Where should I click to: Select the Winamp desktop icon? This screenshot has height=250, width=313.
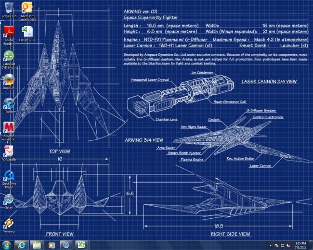9,225
